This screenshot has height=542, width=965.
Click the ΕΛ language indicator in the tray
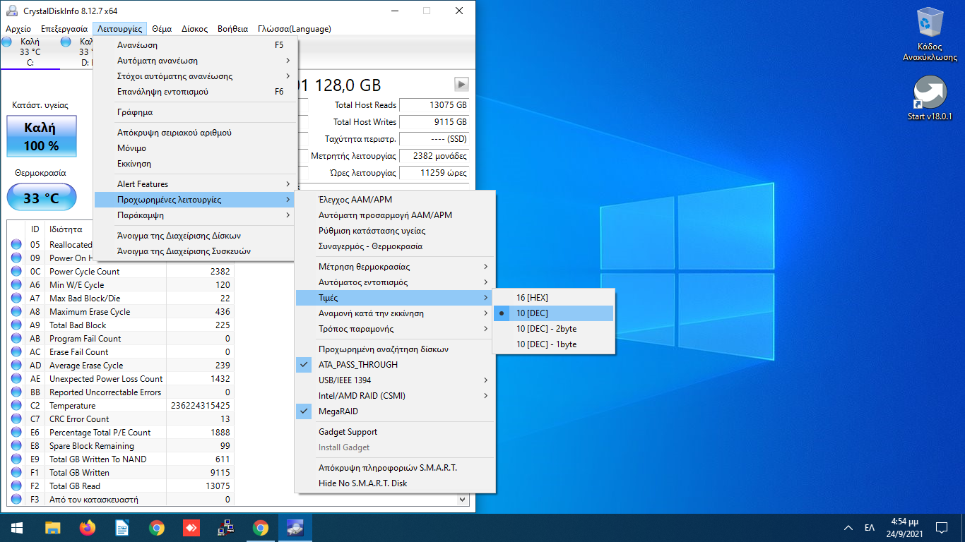click(870, 528)
